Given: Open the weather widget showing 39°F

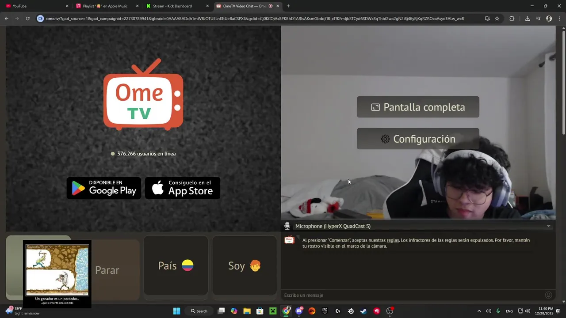Looking at the screenshot, I should (22, 311).
